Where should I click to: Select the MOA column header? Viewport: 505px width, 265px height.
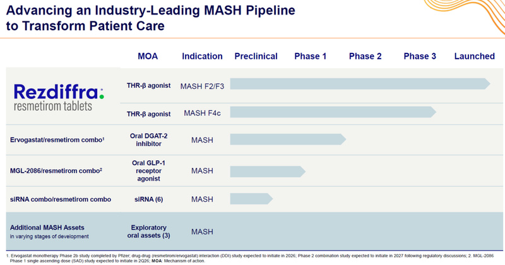click(x=148, y=56)
